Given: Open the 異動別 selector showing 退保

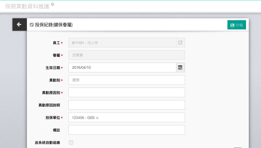Looking at the screenshot, I should (x=126, y=80).
